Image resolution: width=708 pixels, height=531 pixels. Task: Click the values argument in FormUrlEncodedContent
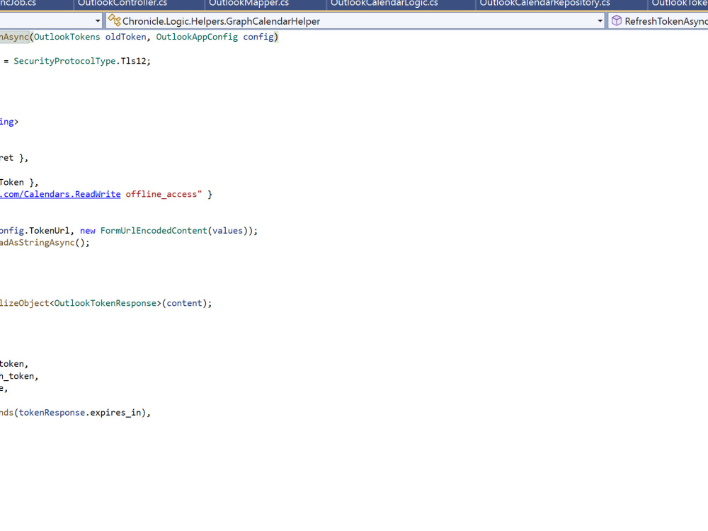point(227,231)
